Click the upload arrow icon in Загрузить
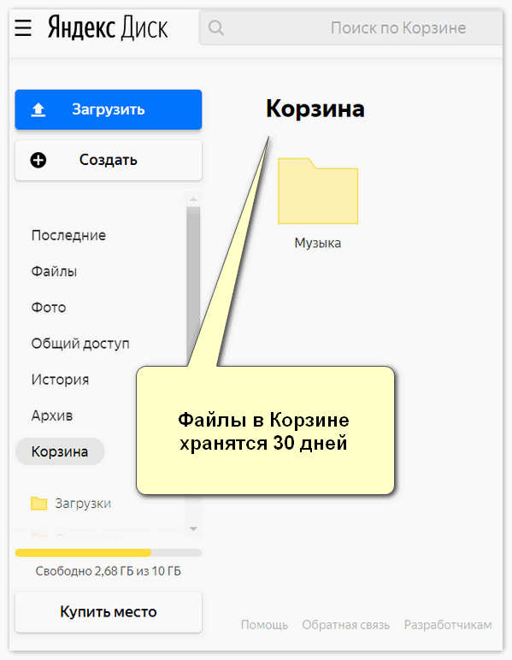 coord(38,110)
